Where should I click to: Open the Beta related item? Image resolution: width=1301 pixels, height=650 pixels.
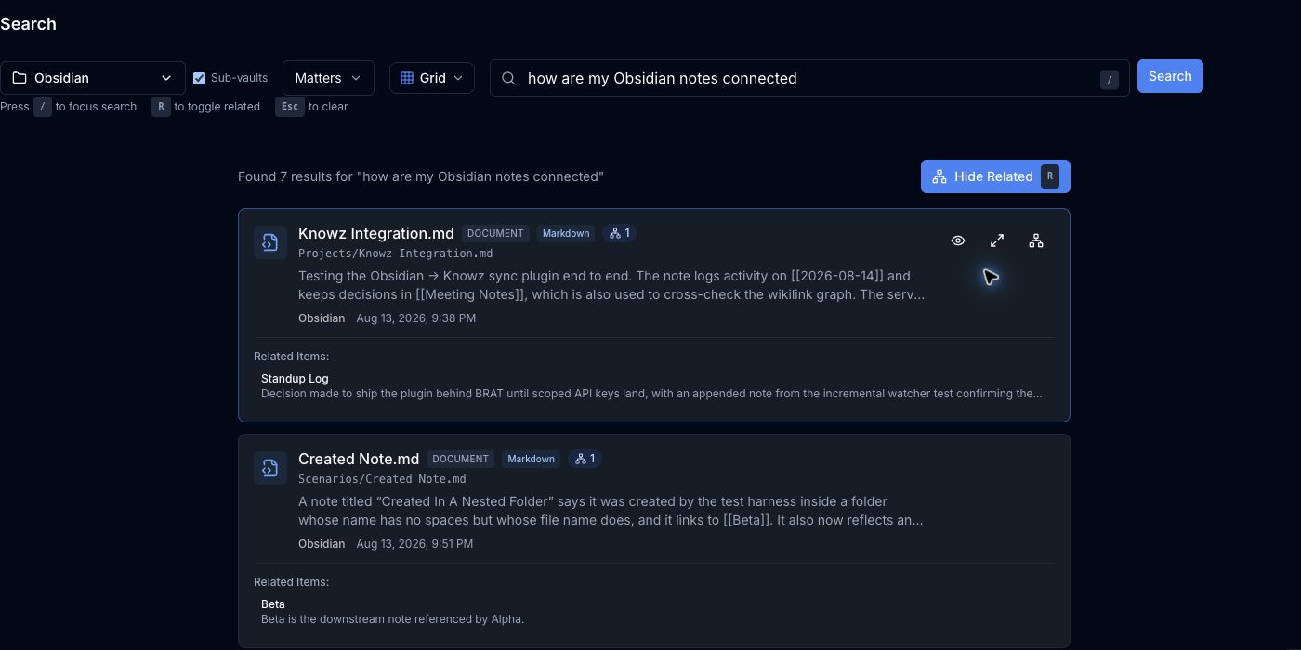pyautogui.click(x=273, y=604)
